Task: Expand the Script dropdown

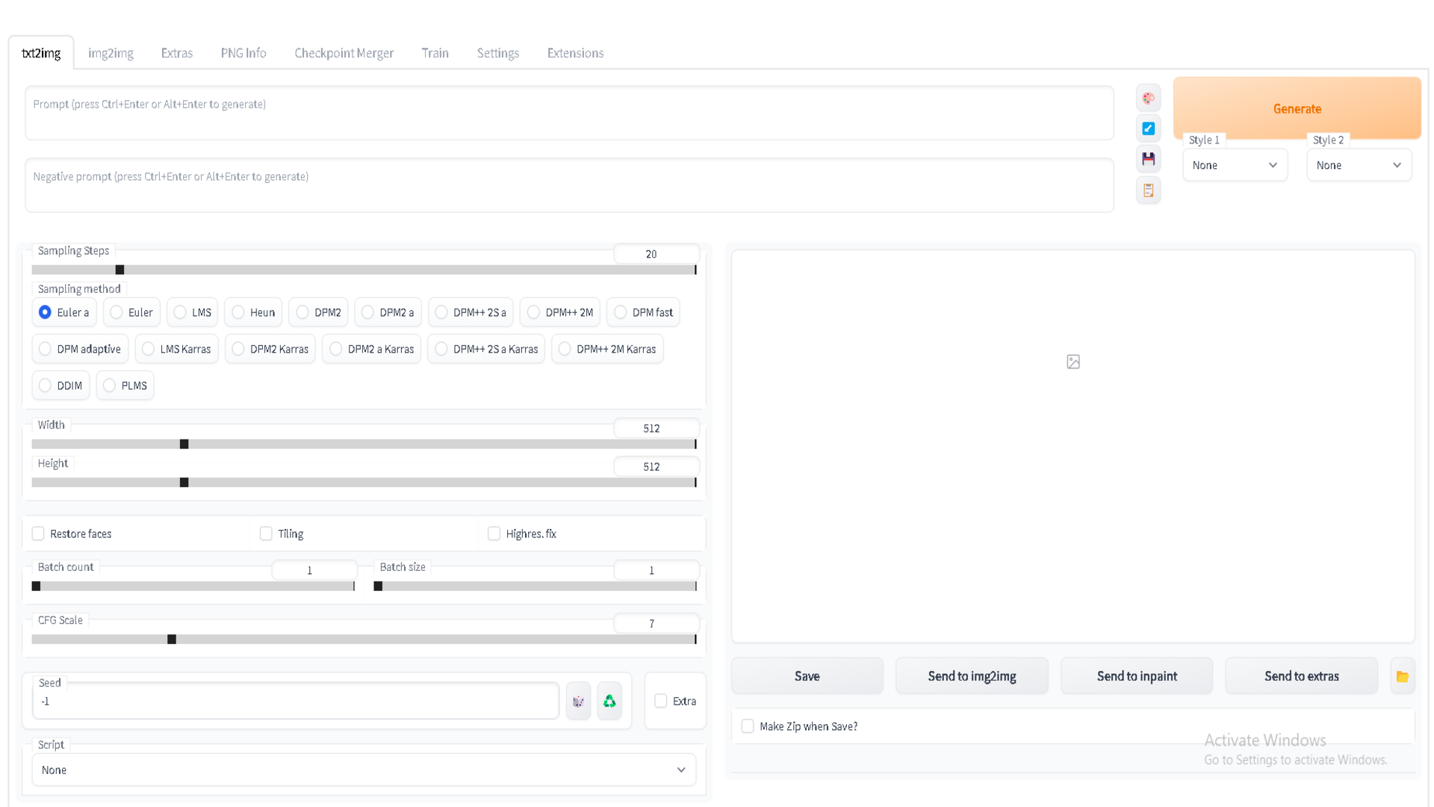Action: (364, 770)
